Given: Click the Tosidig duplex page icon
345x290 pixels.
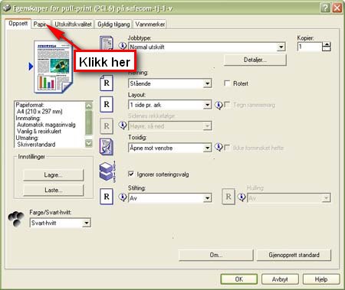Looking at the screenshot, I should tap(107, 147).
